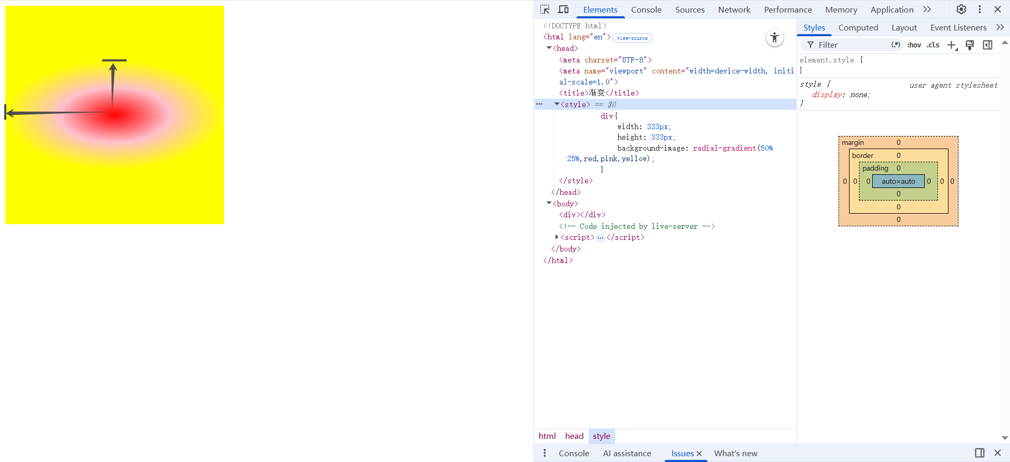The image size is (1010, 462).
Task: Open the Application tab
Action: (x=892, y=9)
